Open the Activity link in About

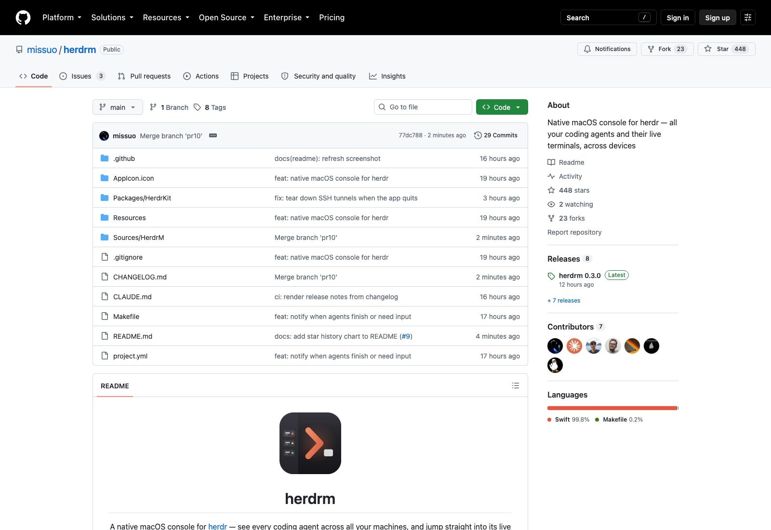tap(565, 176)
